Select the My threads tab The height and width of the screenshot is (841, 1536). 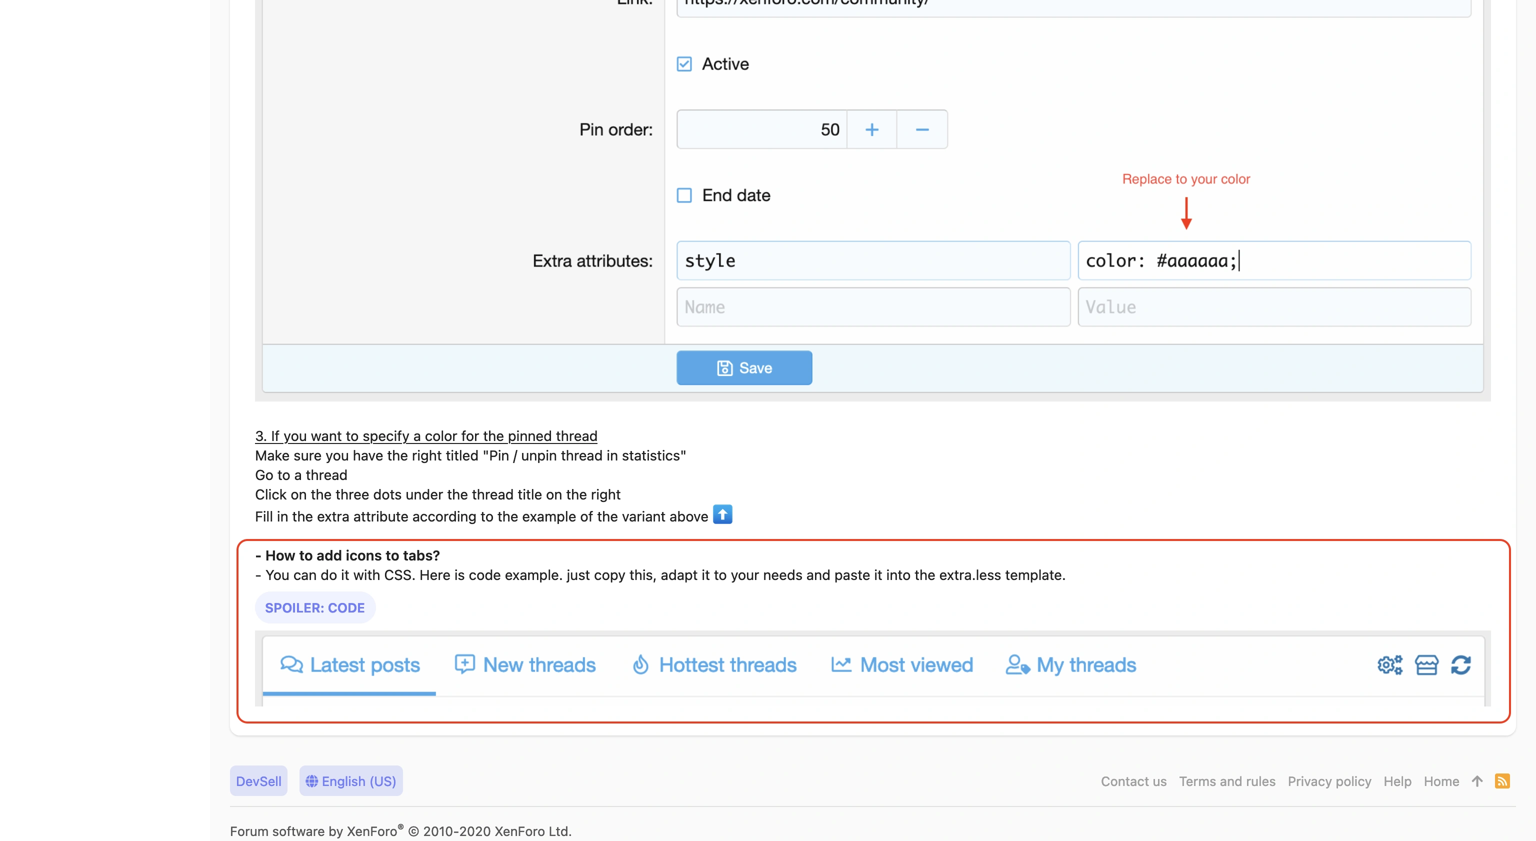[x=1071, y=664]
